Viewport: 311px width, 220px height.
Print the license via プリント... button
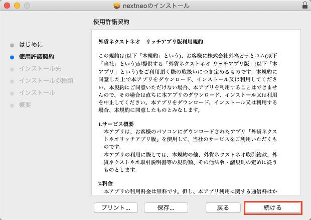point(116,207)
